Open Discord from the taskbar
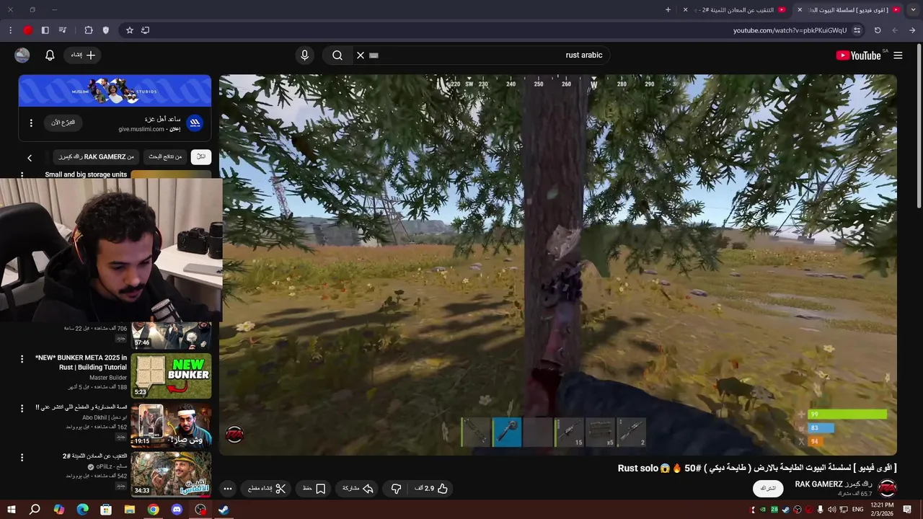923x519 pixels. (x=177, y=510)
